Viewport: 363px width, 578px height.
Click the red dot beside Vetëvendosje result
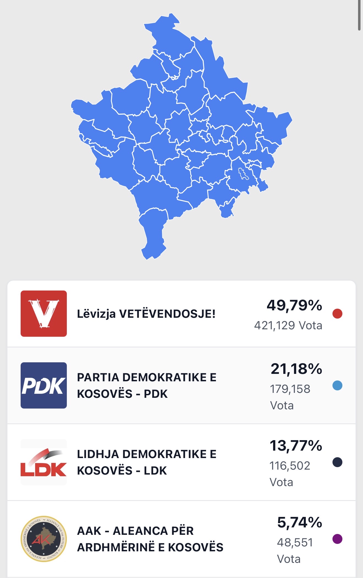click(337, 314)
